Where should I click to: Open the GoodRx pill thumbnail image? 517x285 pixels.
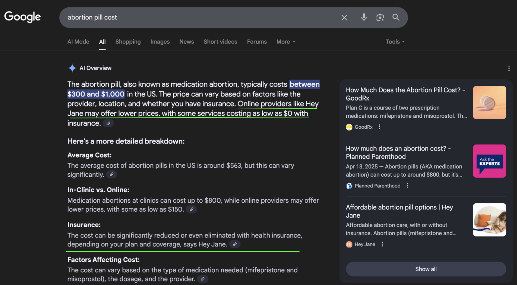tap(489, 102)
